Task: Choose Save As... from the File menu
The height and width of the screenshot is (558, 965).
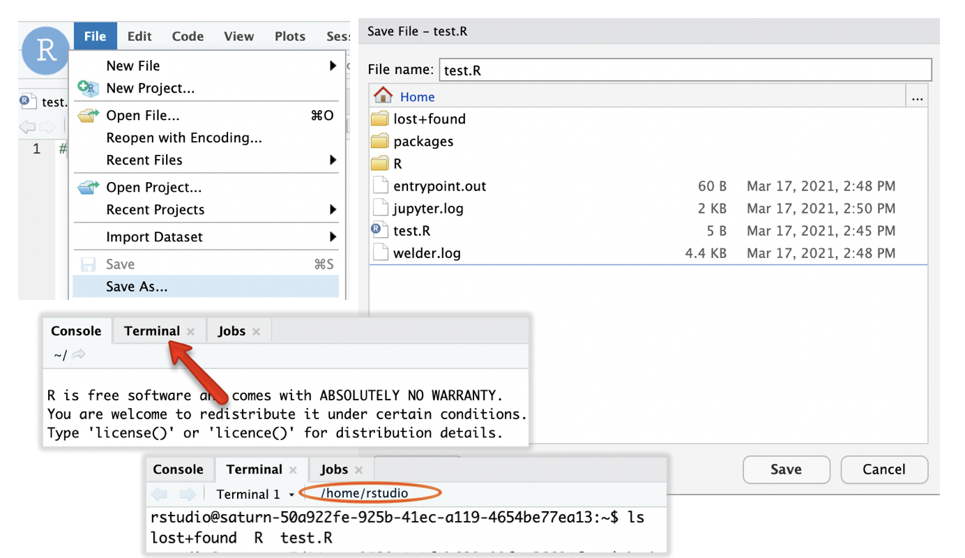Action: 206,287
